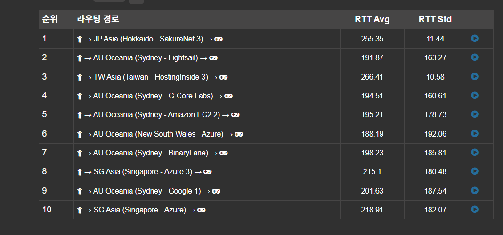Click RTT Std value 10.58
Screen dimensions: 503x235
(435, 77)
